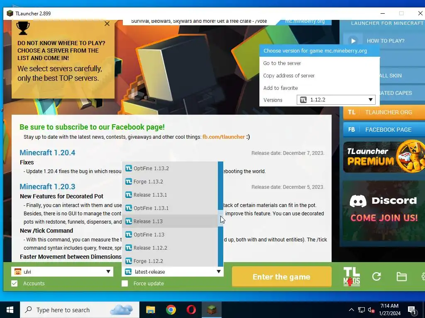The height and width of the screenshot is (318, 425).
Task: Select OptiFine 1.13.2 from version list
Action: click(170, 168)
